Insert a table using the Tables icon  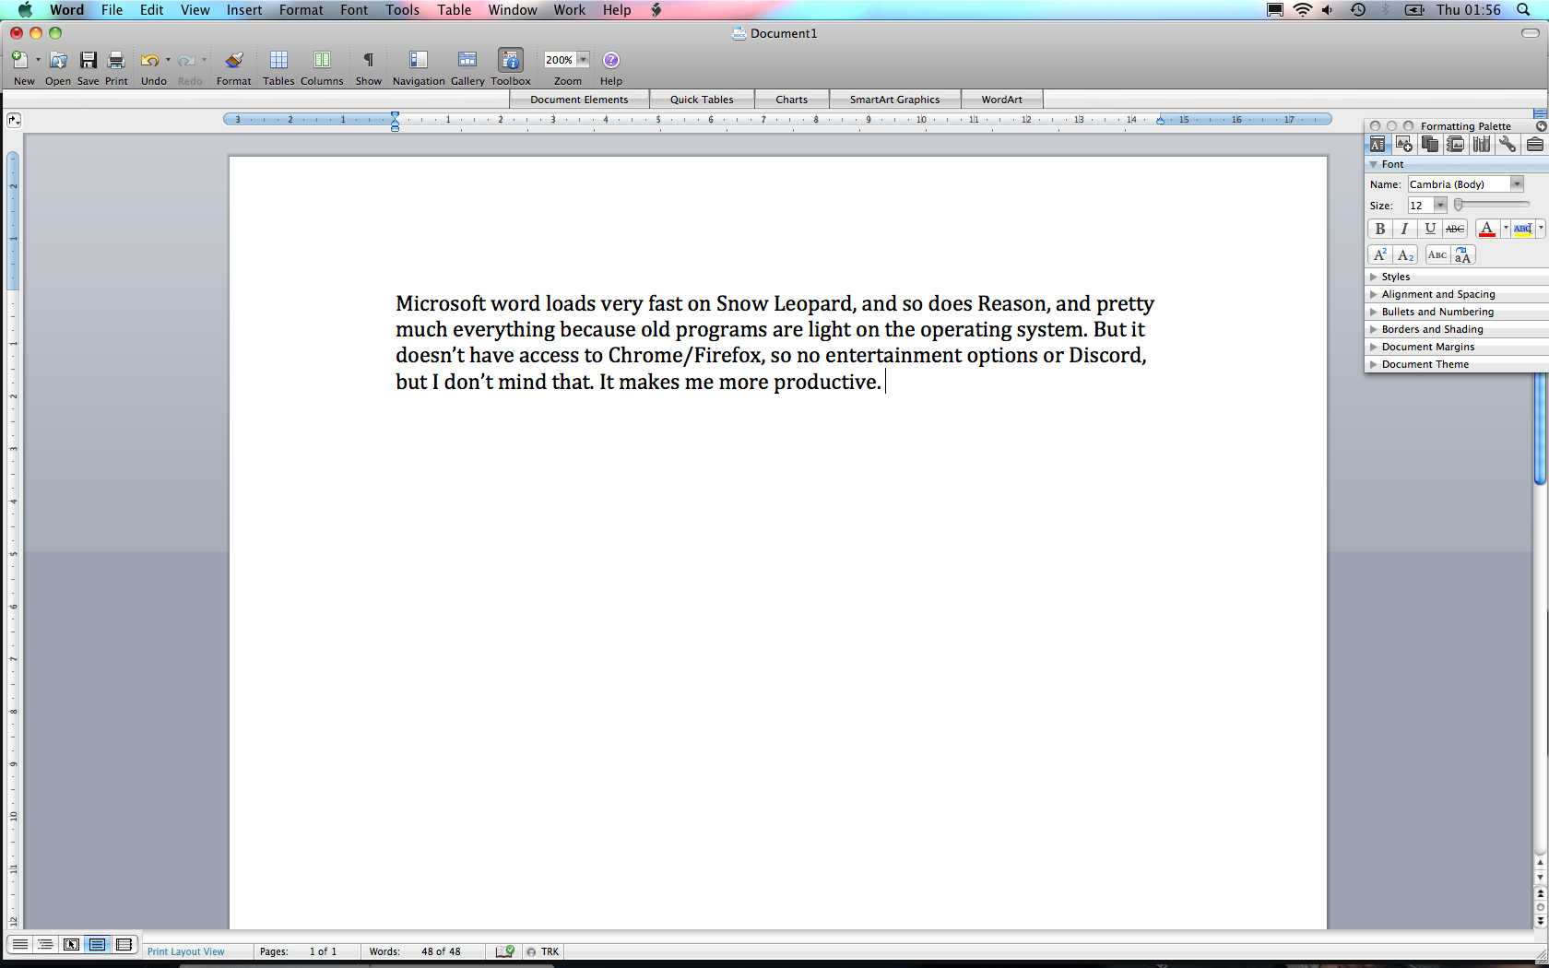[278, 60]
